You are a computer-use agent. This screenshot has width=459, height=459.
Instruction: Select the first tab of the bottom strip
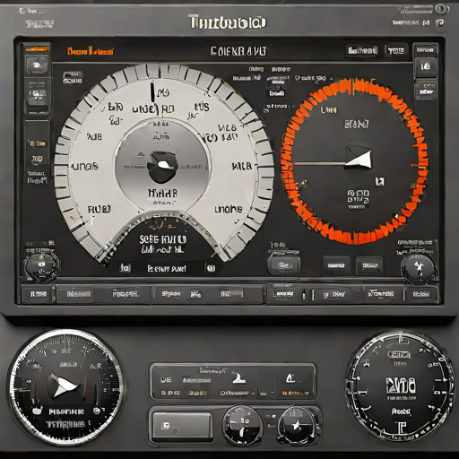[38, 294]
